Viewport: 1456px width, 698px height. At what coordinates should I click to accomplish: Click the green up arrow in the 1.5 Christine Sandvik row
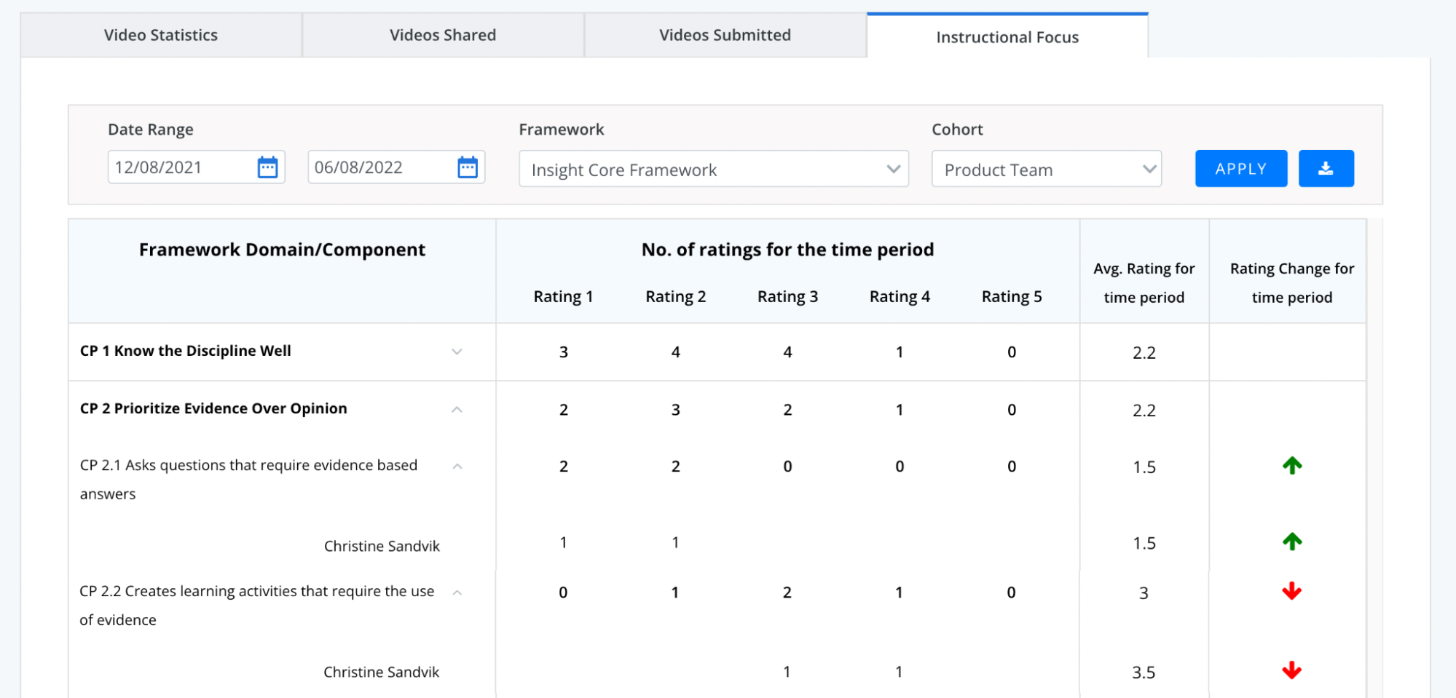click(1292, 542)
